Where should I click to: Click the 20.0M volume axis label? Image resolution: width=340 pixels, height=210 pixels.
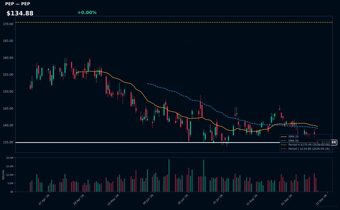[10, 158]
